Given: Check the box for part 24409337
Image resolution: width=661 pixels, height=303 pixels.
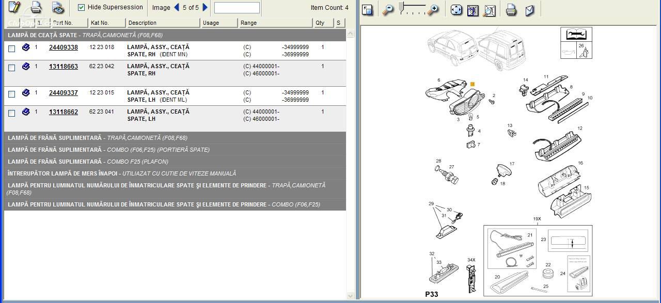Looking at the screenshot, I should click(x=12, y=94).
